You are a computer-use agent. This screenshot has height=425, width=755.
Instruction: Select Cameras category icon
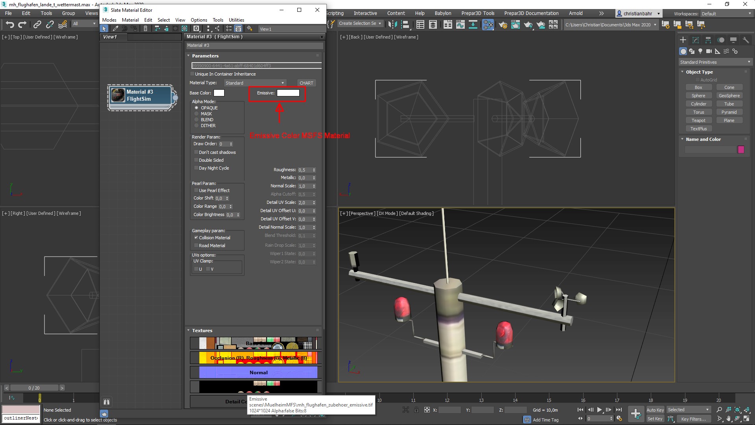(709, 51)
